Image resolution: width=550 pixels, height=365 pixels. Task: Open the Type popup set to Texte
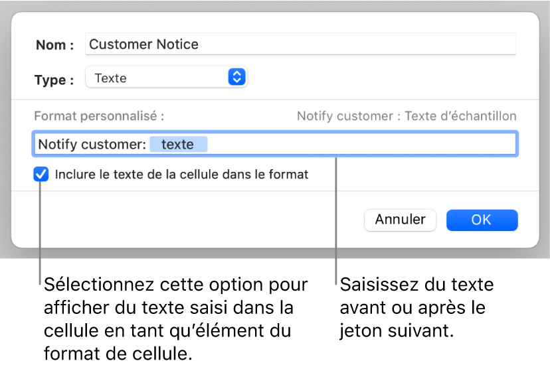pos(159,78)
